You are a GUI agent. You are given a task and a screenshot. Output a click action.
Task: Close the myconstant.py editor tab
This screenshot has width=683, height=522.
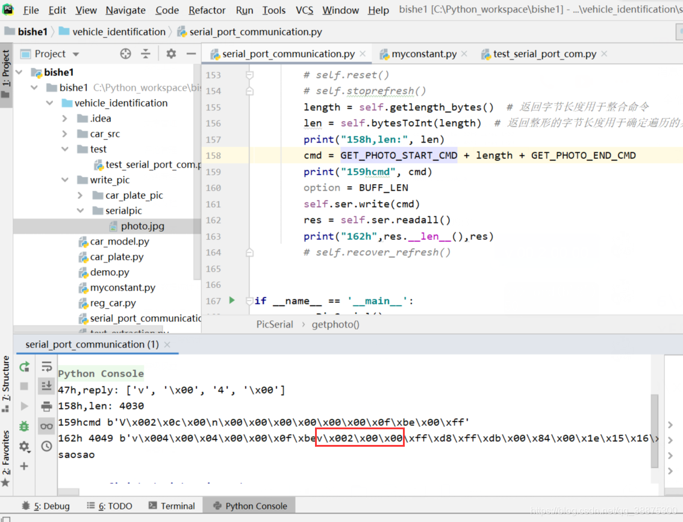(x=464, y=54)
